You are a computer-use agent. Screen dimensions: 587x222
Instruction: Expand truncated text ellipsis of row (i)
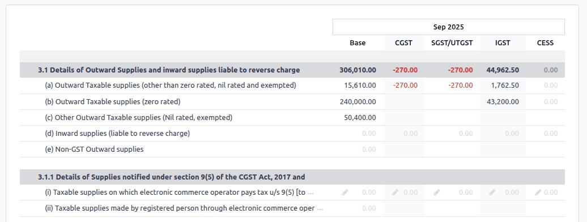pyautogui.click(x=310, y=194)
